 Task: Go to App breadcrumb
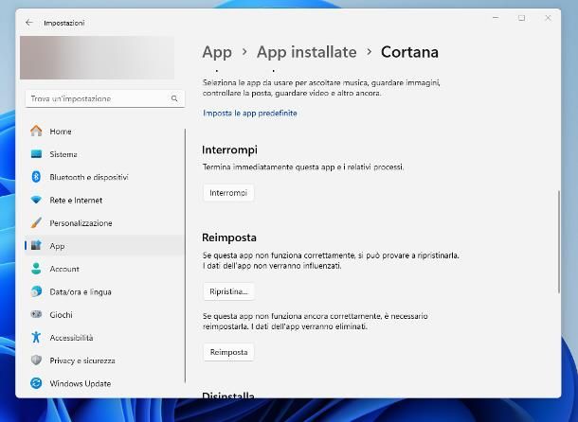(x=217, y=52)
